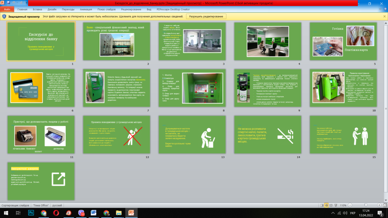The image size is (388, 218).
Task: Fit slide to current window icon
Action: coord(385,205)
